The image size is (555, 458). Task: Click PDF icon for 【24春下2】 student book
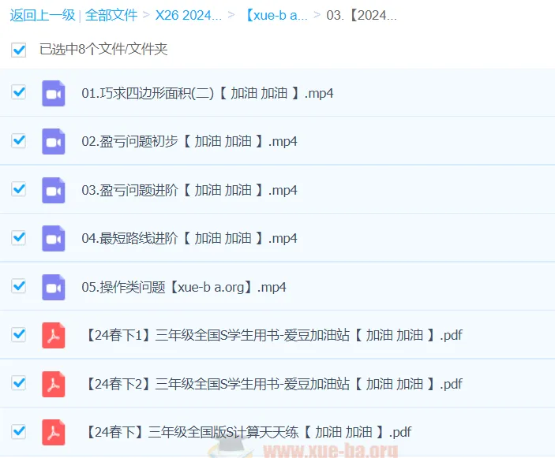(x=53, y=384)
